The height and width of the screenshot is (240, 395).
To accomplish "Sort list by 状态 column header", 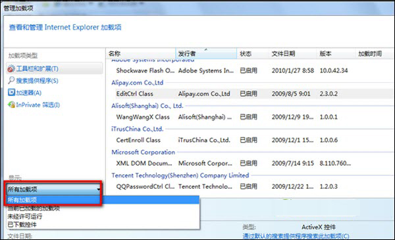I will click(252, 53).
